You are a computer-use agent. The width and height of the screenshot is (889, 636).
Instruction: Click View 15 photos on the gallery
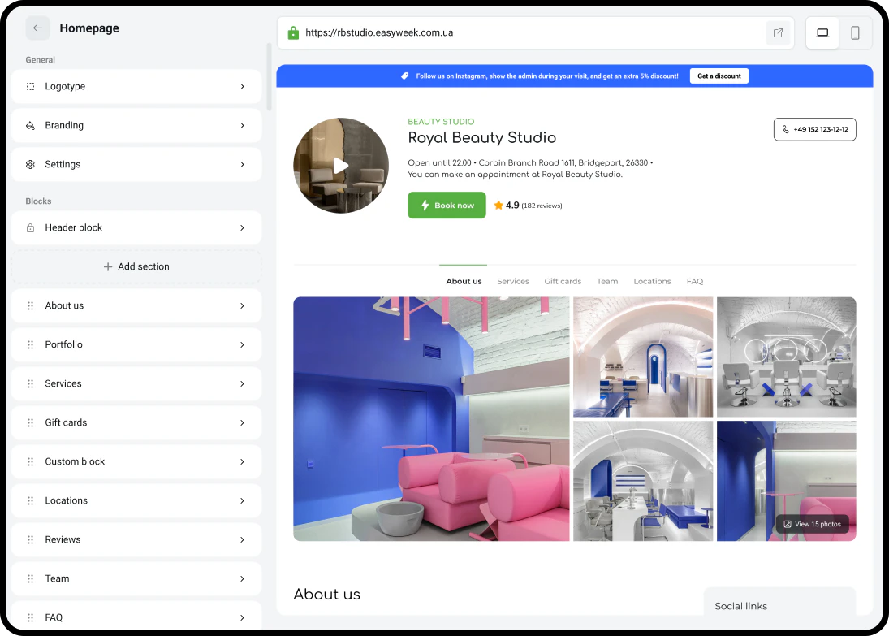[x=812, y=524]
